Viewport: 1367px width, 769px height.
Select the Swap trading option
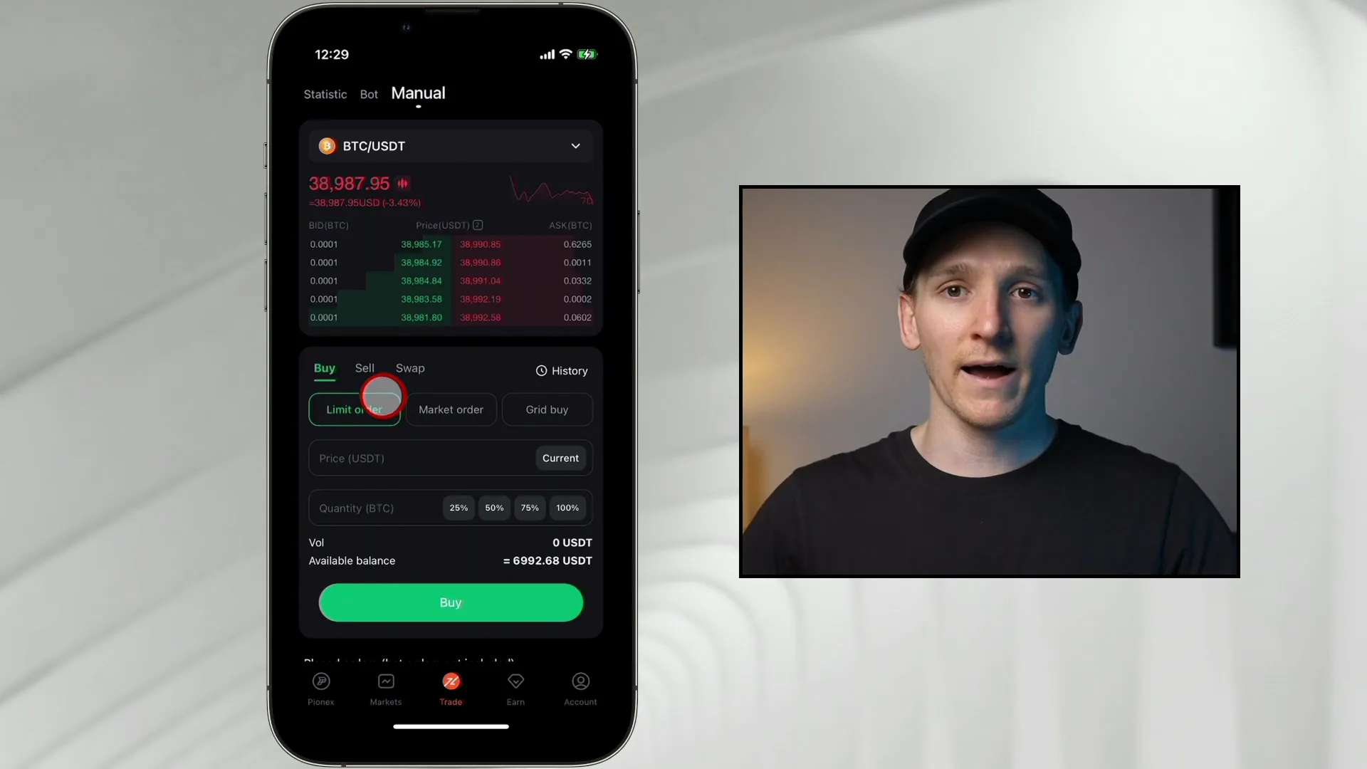coord(410,367)
